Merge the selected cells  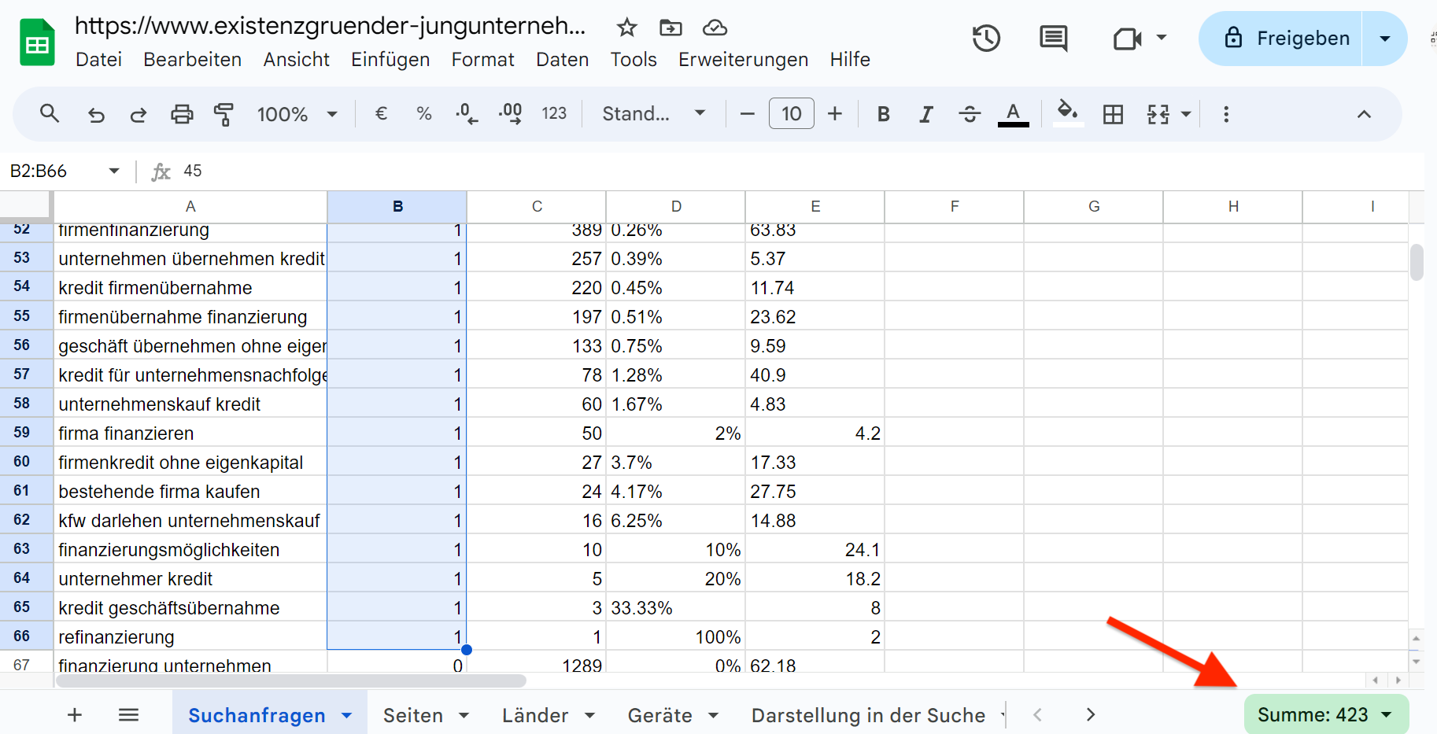pos(1158,114)
